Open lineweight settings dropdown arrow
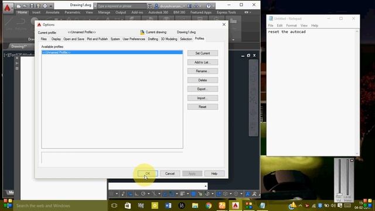375x211 pixels. pyautogui.click(x=187, y=194)
